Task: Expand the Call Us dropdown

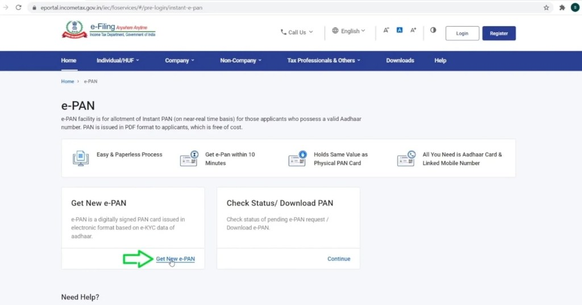Action: [x=297, y=32]
